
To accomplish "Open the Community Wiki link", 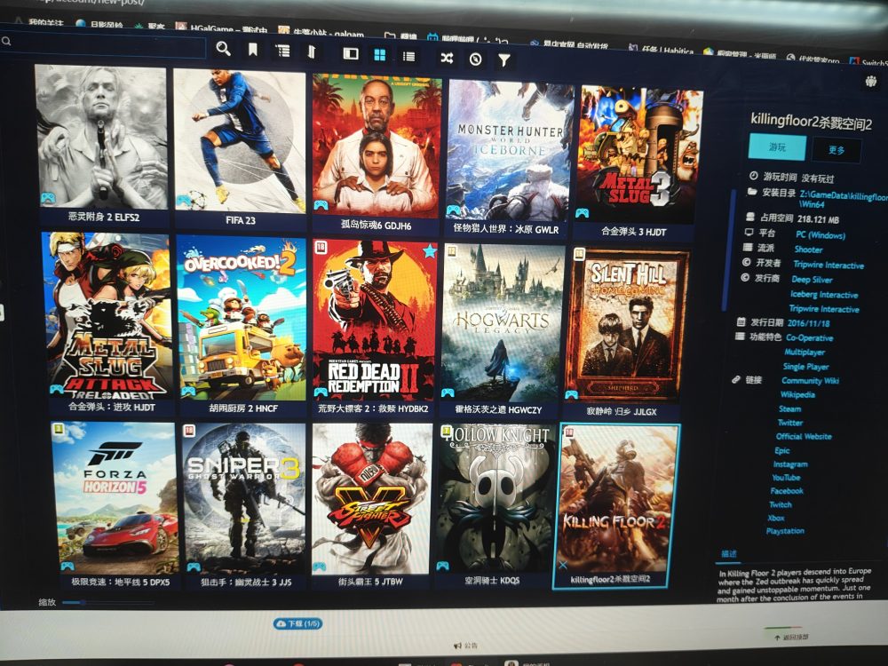I will pos(809,381).
